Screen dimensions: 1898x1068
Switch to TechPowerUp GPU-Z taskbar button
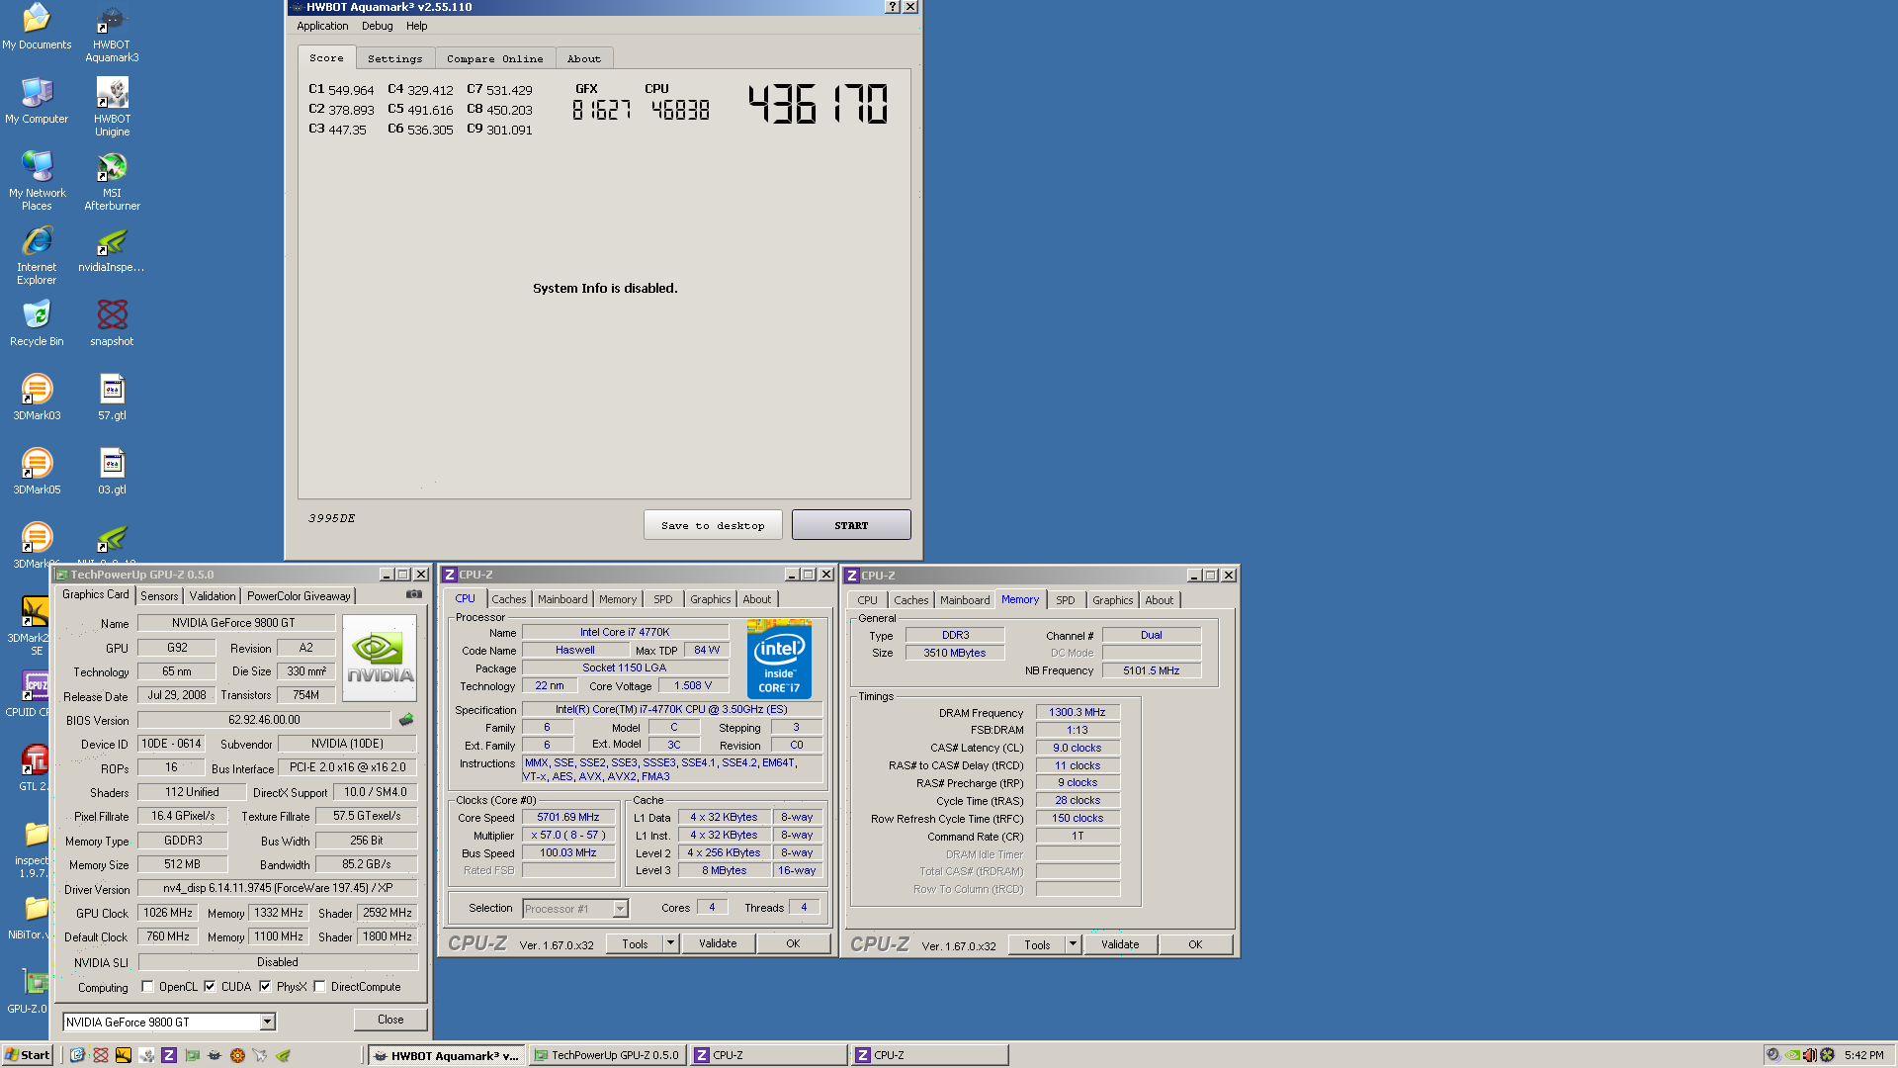(607, 1055)
